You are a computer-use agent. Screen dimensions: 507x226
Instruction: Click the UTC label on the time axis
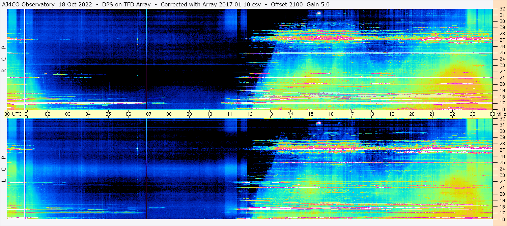17,114
